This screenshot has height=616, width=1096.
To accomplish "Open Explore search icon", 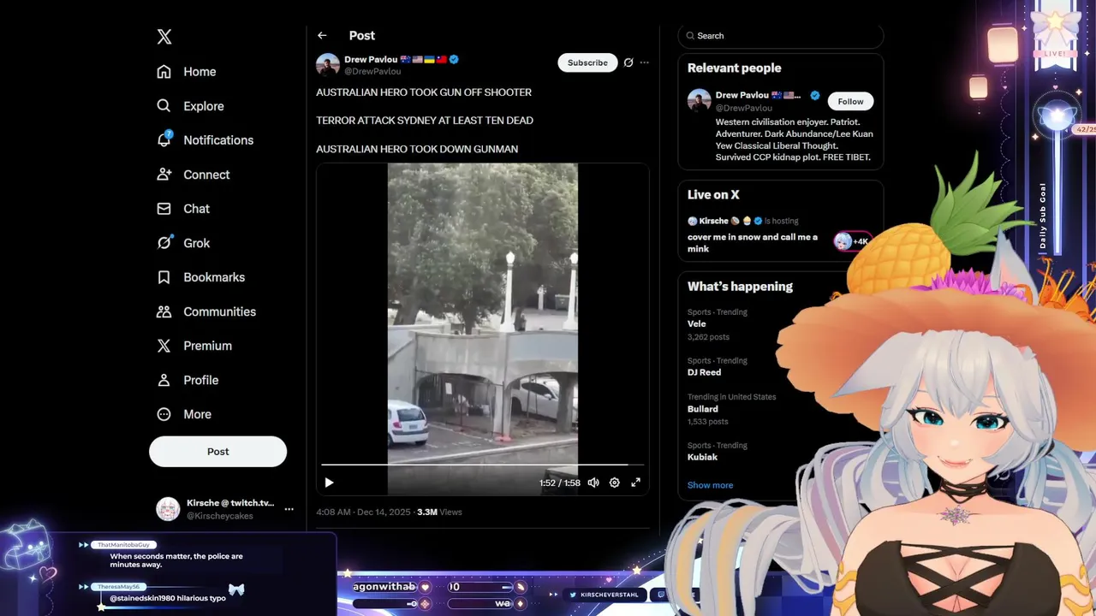I will 164,106.
